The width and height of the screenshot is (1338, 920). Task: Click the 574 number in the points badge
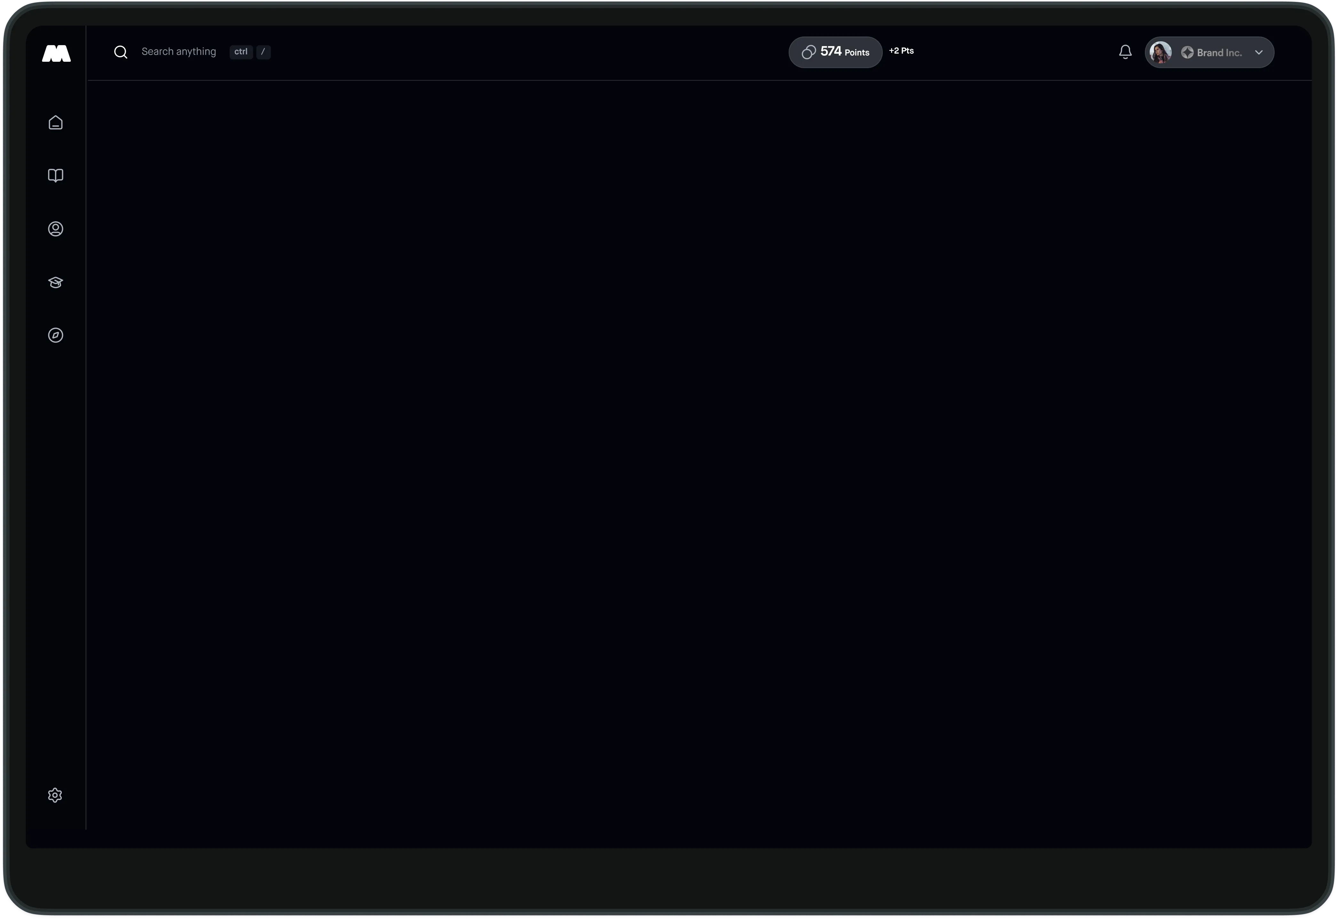pos(830,51)
